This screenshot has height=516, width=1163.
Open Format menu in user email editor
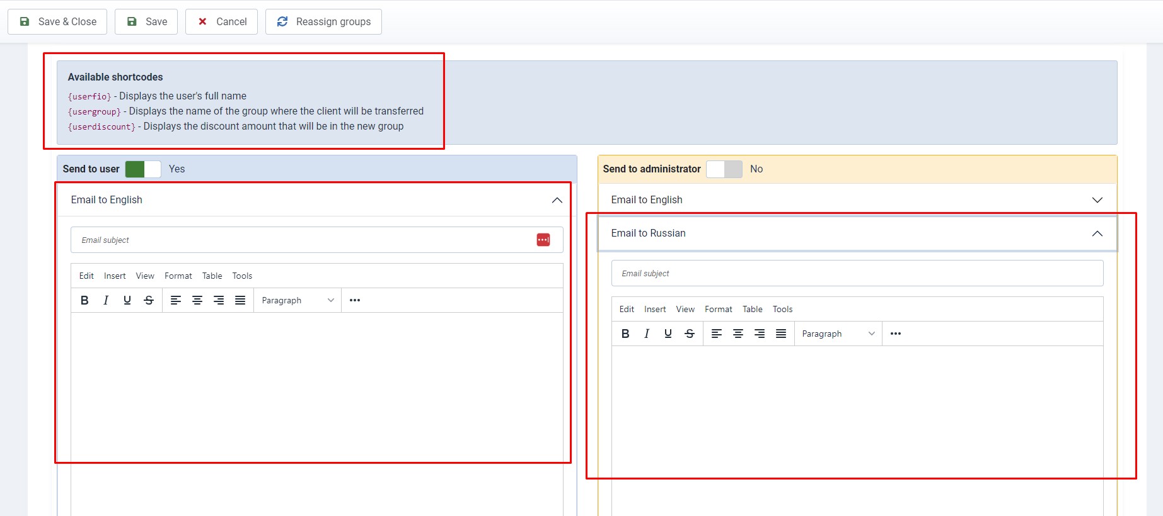pyautogui.click(x=178, y=276)
